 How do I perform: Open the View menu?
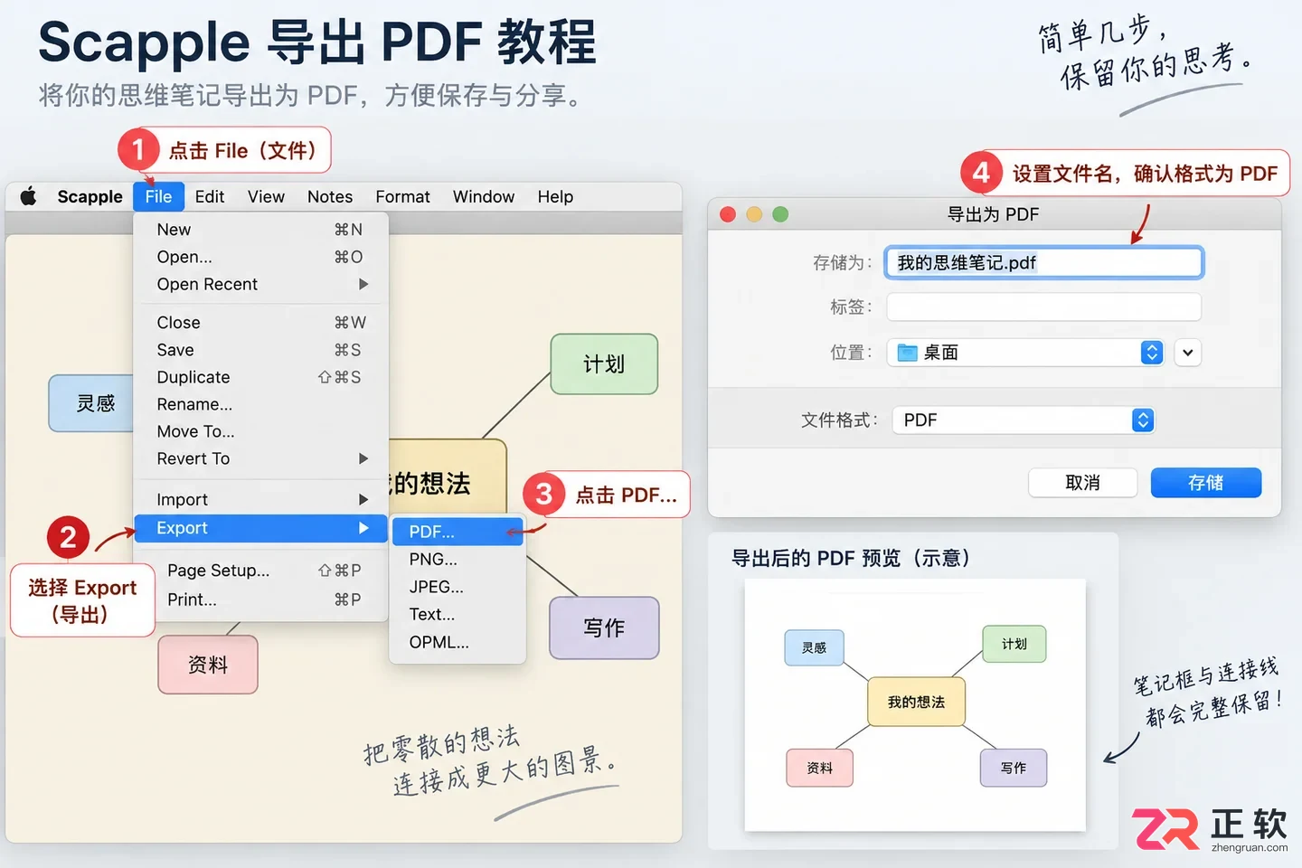[x=266, y=196]
